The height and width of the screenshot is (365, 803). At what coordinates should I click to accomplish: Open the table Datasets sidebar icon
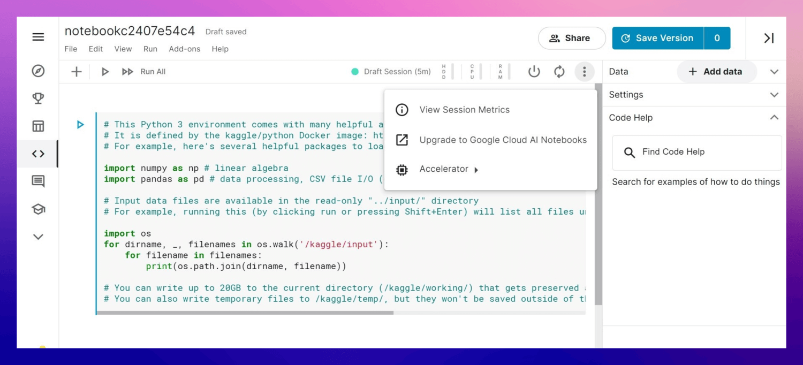click(x=38, y=126)
